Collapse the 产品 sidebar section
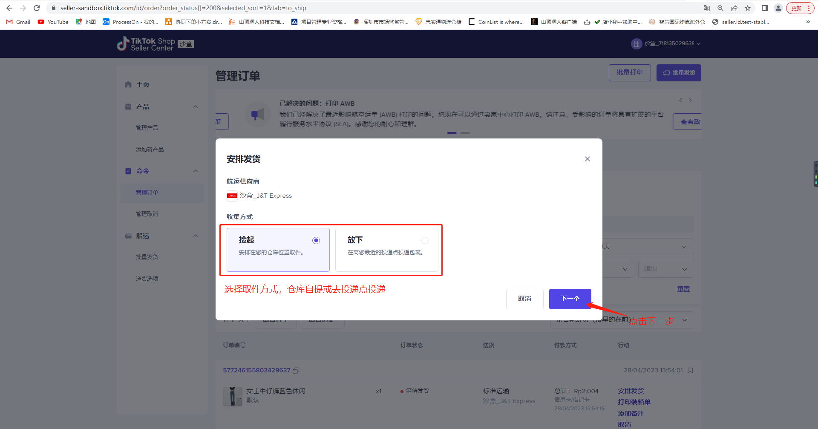The image size is (818, 429). tap(196, 107)
